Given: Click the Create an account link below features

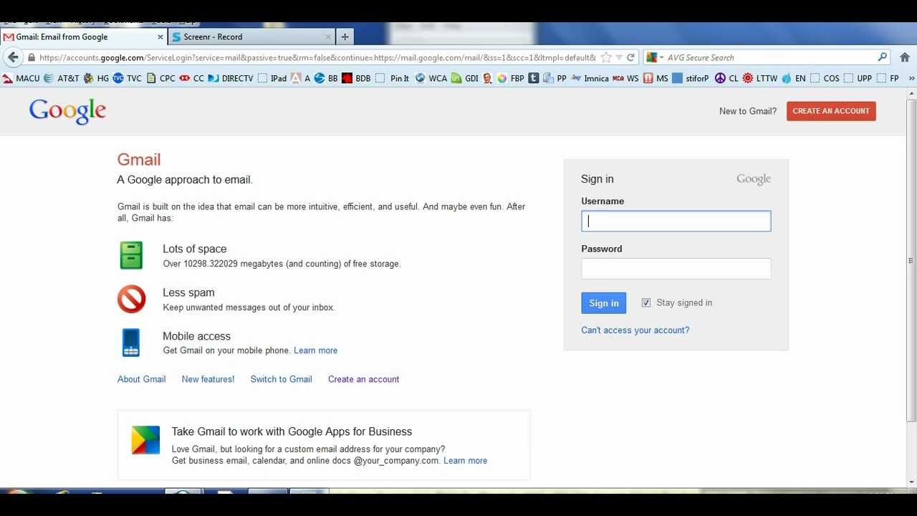Looking at the screenshot, I should 363,379.
